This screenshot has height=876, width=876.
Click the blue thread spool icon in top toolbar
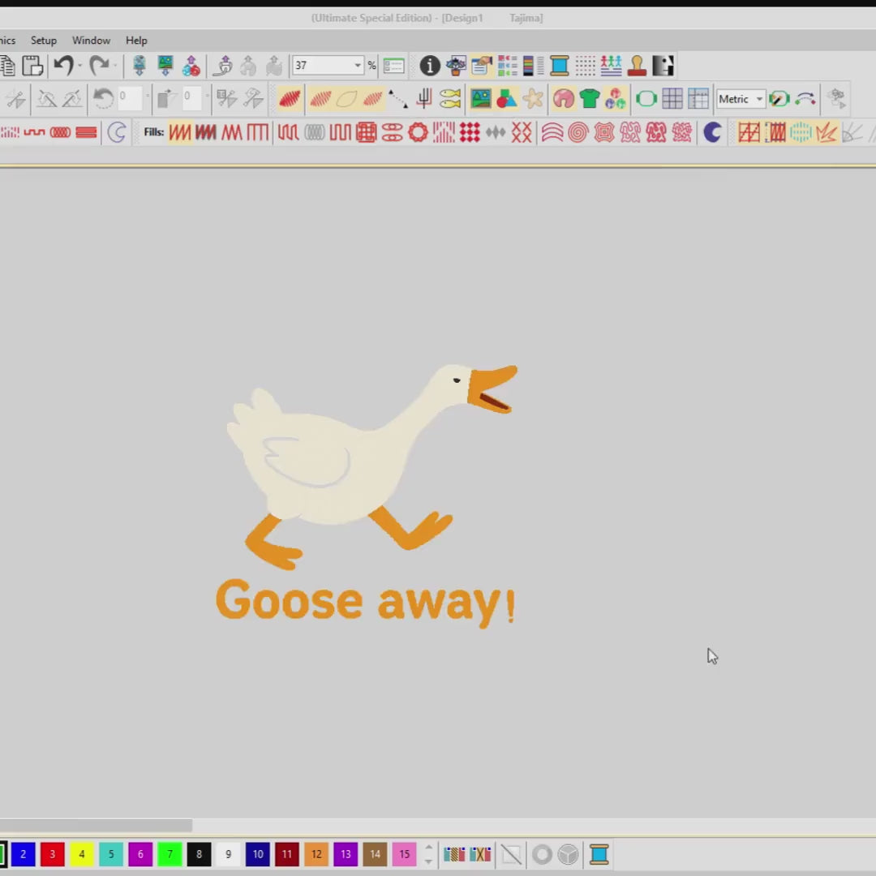[560, 66]
